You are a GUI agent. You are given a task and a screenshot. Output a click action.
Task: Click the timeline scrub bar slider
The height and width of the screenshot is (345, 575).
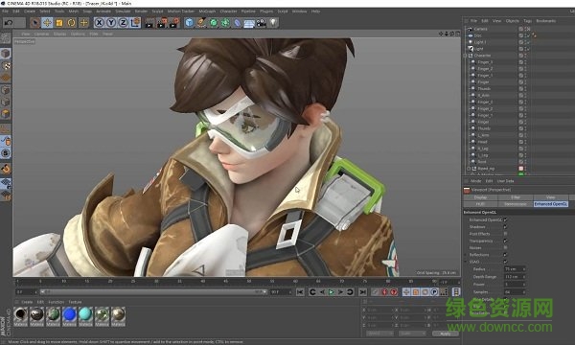click(x=153, y=292)
